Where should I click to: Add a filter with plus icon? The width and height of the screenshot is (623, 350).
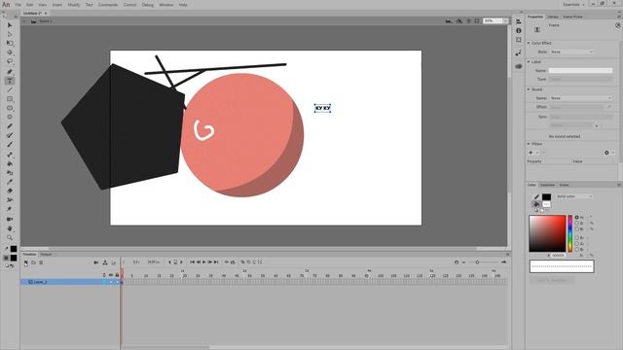click(531, 153)
